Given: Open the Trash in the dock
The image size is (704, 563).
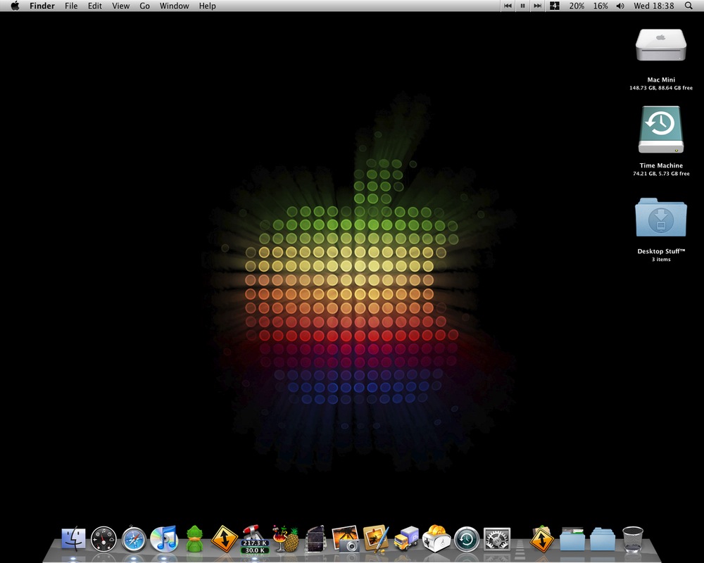Looking at the screenshot, I should 633,539.
